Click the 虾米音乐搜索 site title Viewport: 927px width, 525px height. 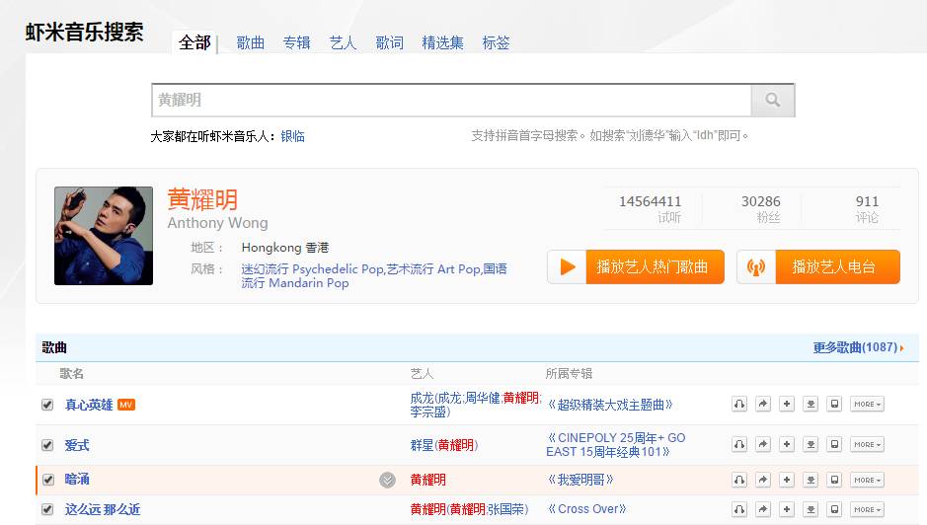pyautogui.click(x=85, y=32)
